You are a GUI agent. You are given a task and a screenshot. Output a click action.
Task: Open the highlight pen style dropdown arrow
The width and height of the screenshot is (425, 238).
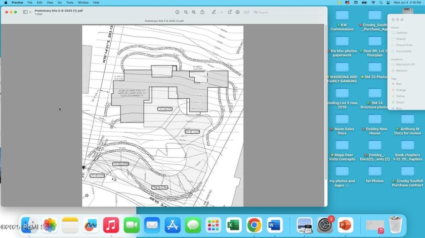click(221, 12)
